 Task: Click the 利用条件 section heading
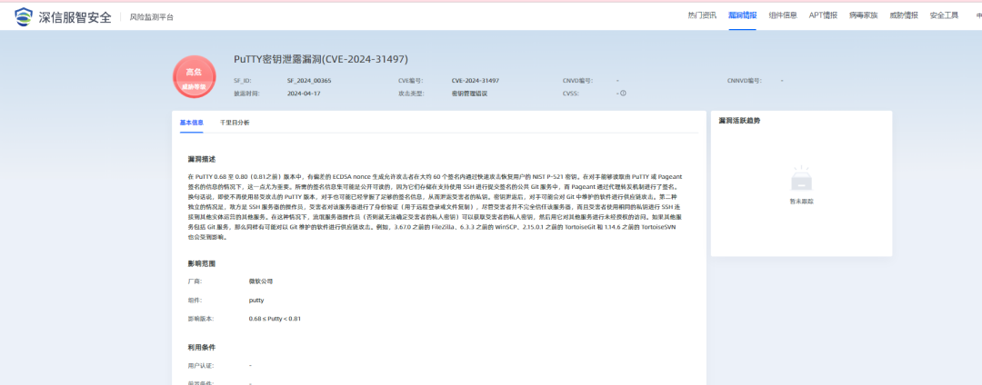(202, 347)
